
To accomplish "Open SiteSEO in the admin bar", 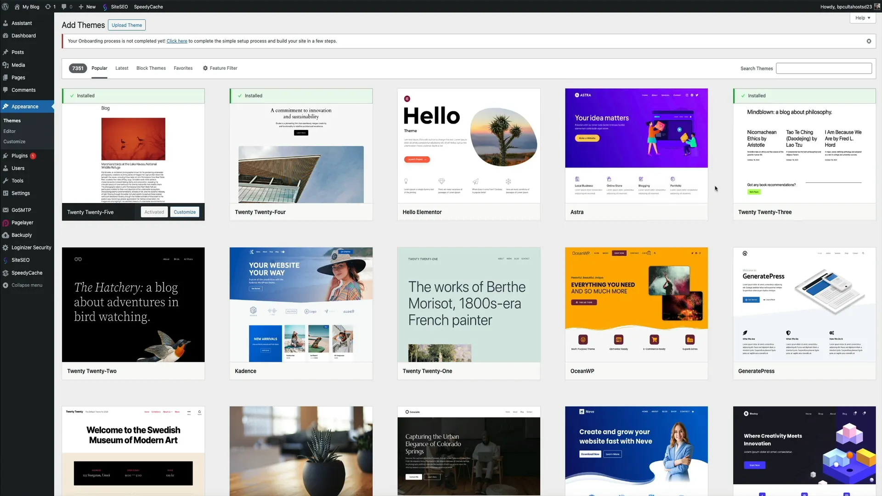I will (x=115, y=6).
